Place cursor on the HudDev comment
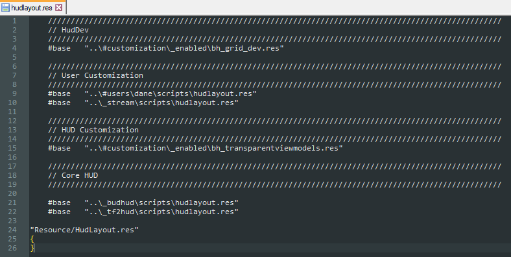Screen dimensions: 511x257 tap(69, 30)
